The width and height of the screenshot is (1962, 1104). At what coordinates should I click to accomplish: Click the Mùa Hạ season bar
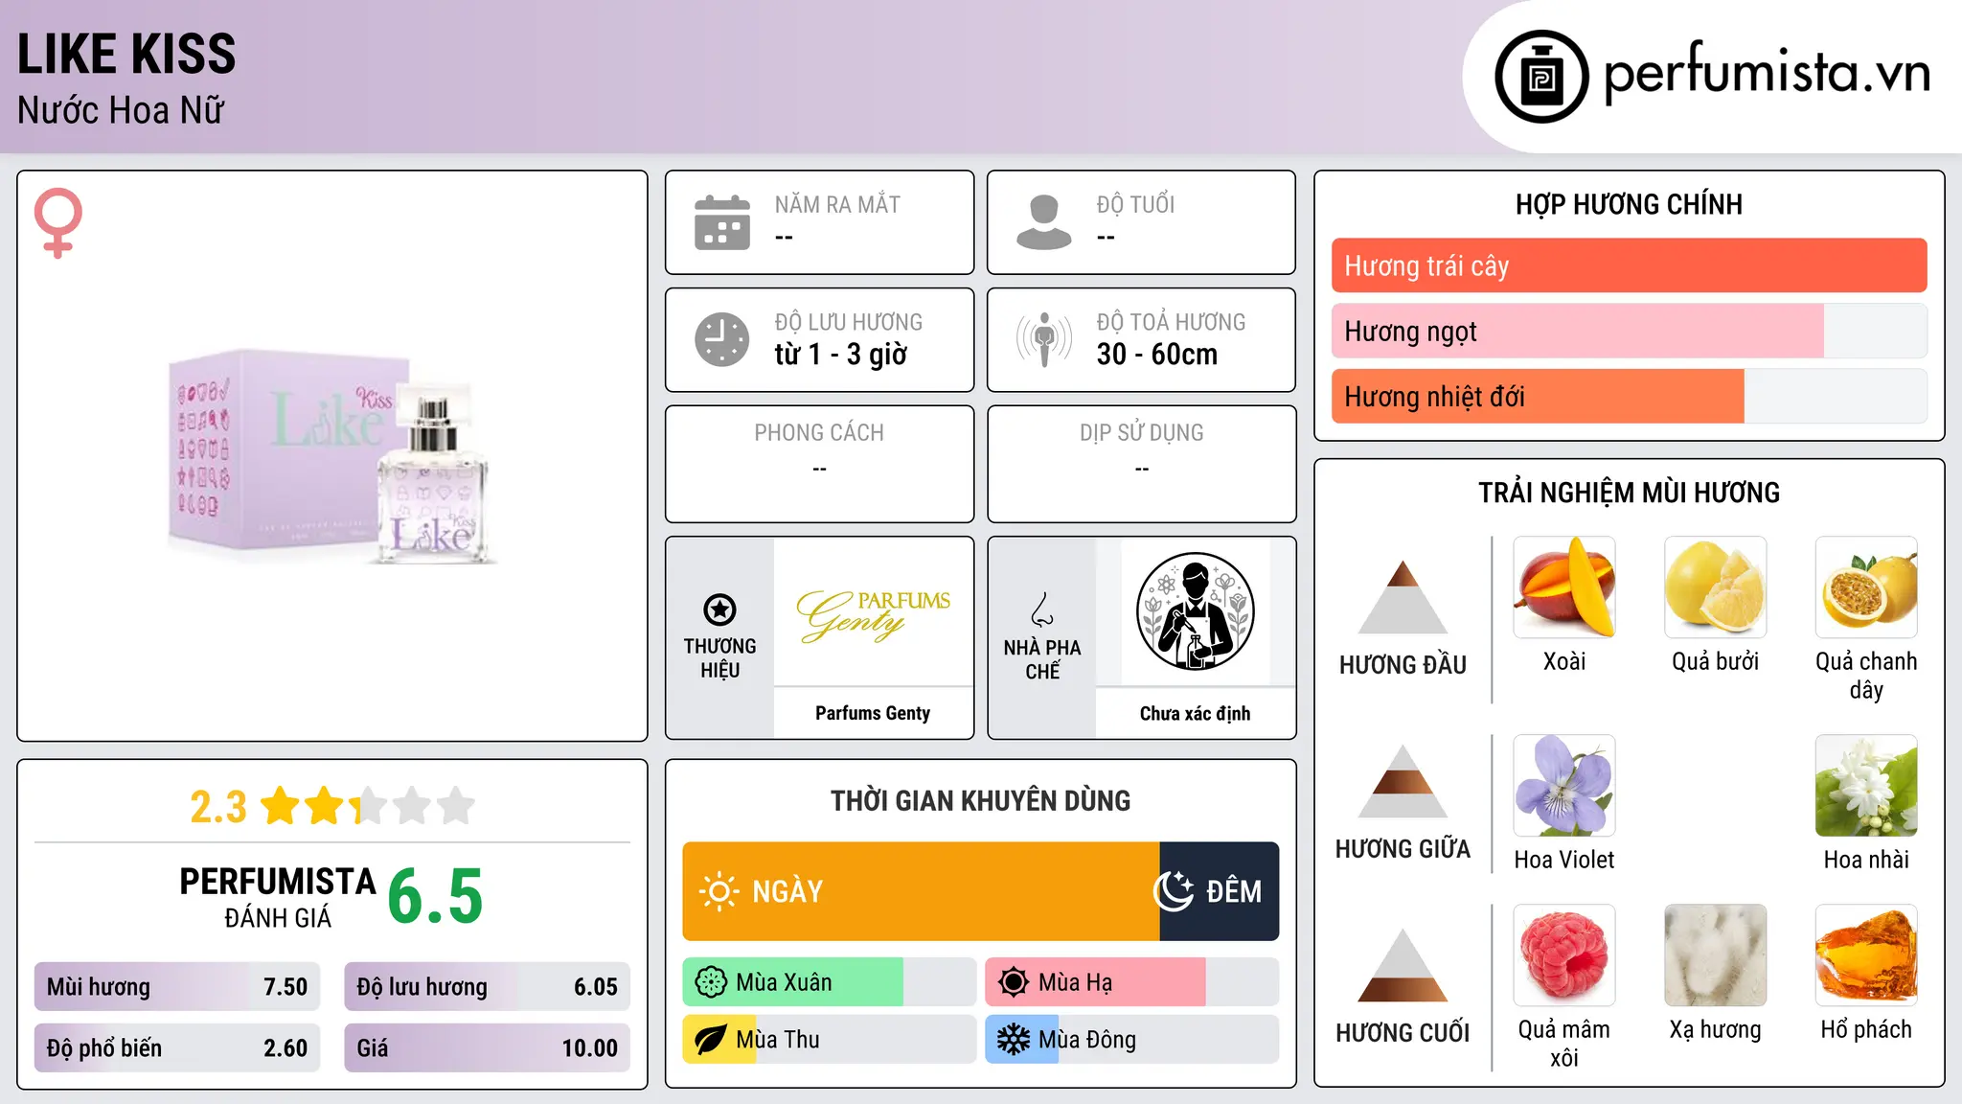pos(1132,982)
